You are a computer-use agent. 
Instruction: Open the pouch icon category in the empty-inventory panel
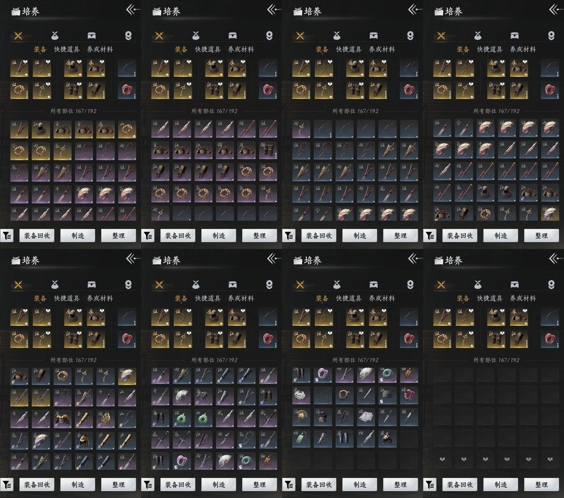pos(478,285)
